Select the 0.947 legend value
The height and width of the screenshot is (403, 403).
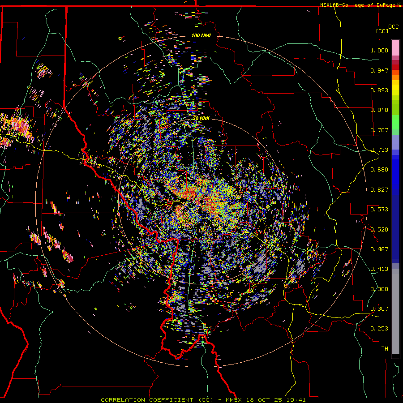[x=379, y=70]
